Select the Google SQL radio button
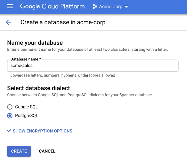This screenshot has height=158, width=187. 10,107
